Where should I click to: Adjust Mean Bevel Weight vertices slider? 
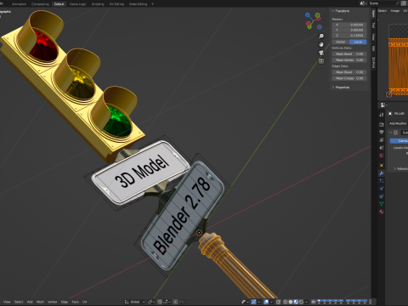pos(349,54)
